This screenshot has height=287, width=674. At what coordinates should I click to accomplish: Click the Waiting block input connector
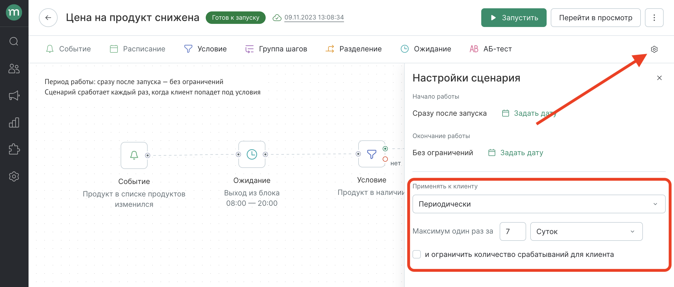pyautogui.click(x=238, y=154)
